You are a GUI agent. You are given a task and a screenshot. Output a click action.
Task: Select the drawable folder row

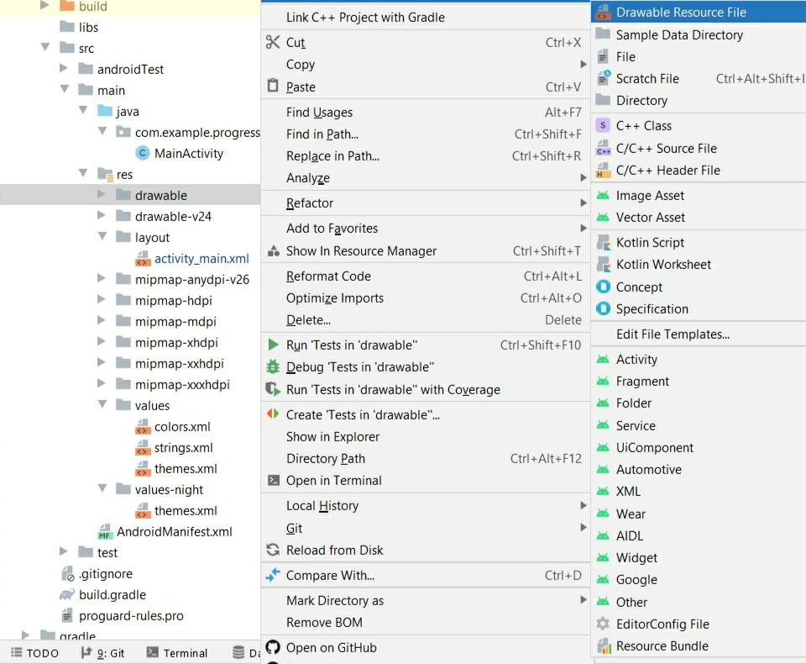coord(130,194)
